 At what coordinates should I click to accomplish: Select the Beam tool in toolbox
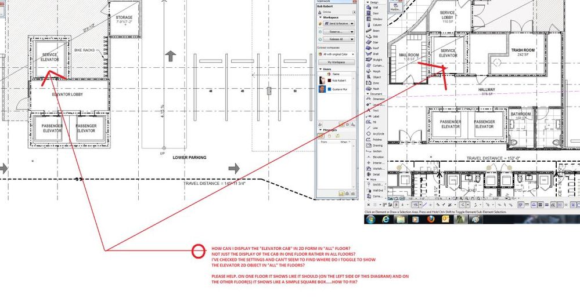click(373, 31)
